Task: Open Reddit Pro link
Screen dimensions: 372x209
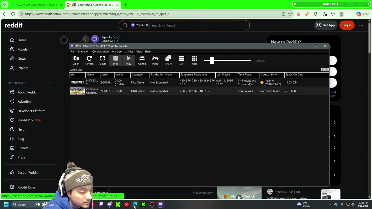Action: 25,120
